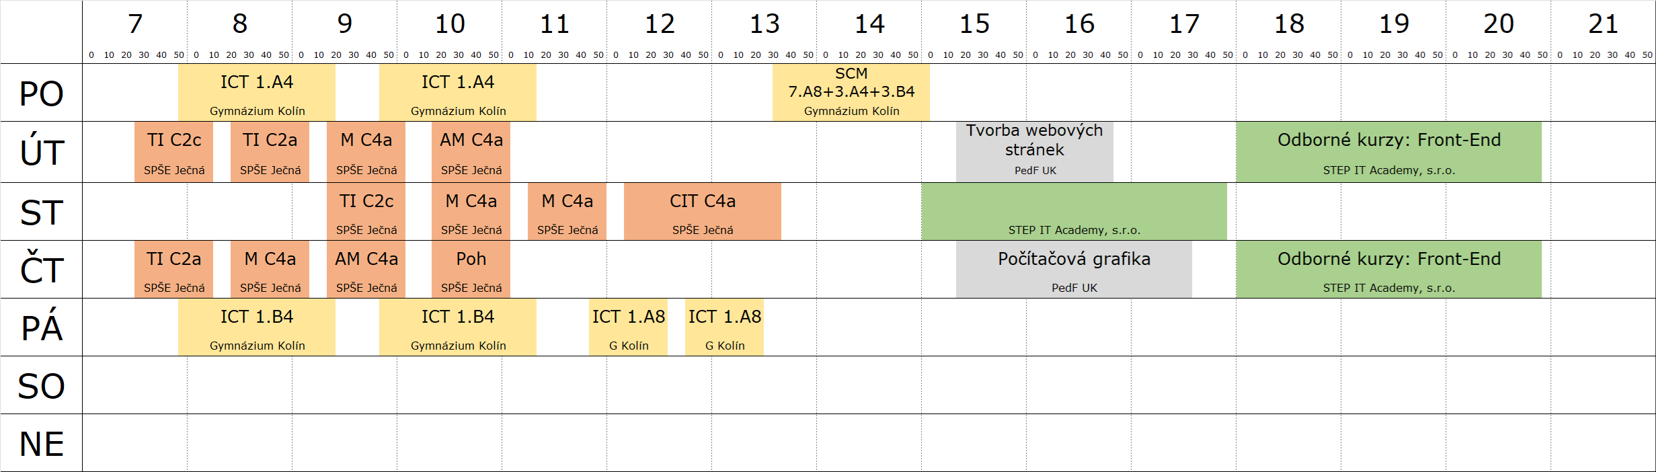Click the PO day row header
The width and height of the screenshot is (1656, 472).
coord(42,93)
